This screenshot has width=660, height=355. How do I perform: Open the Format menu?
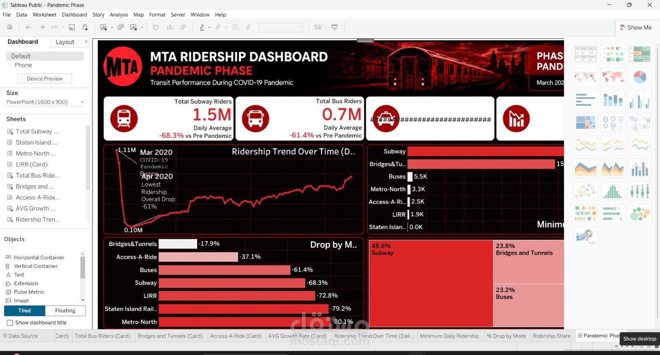click(x=157, y=15)
